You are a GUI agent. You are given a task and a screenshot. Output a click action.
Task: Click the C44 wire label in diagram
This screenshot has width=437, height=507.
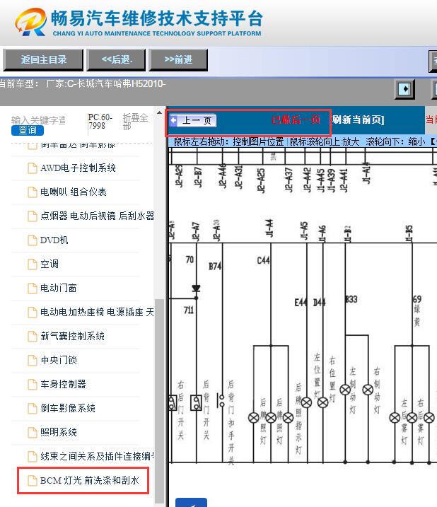click(x=263, y=260)
